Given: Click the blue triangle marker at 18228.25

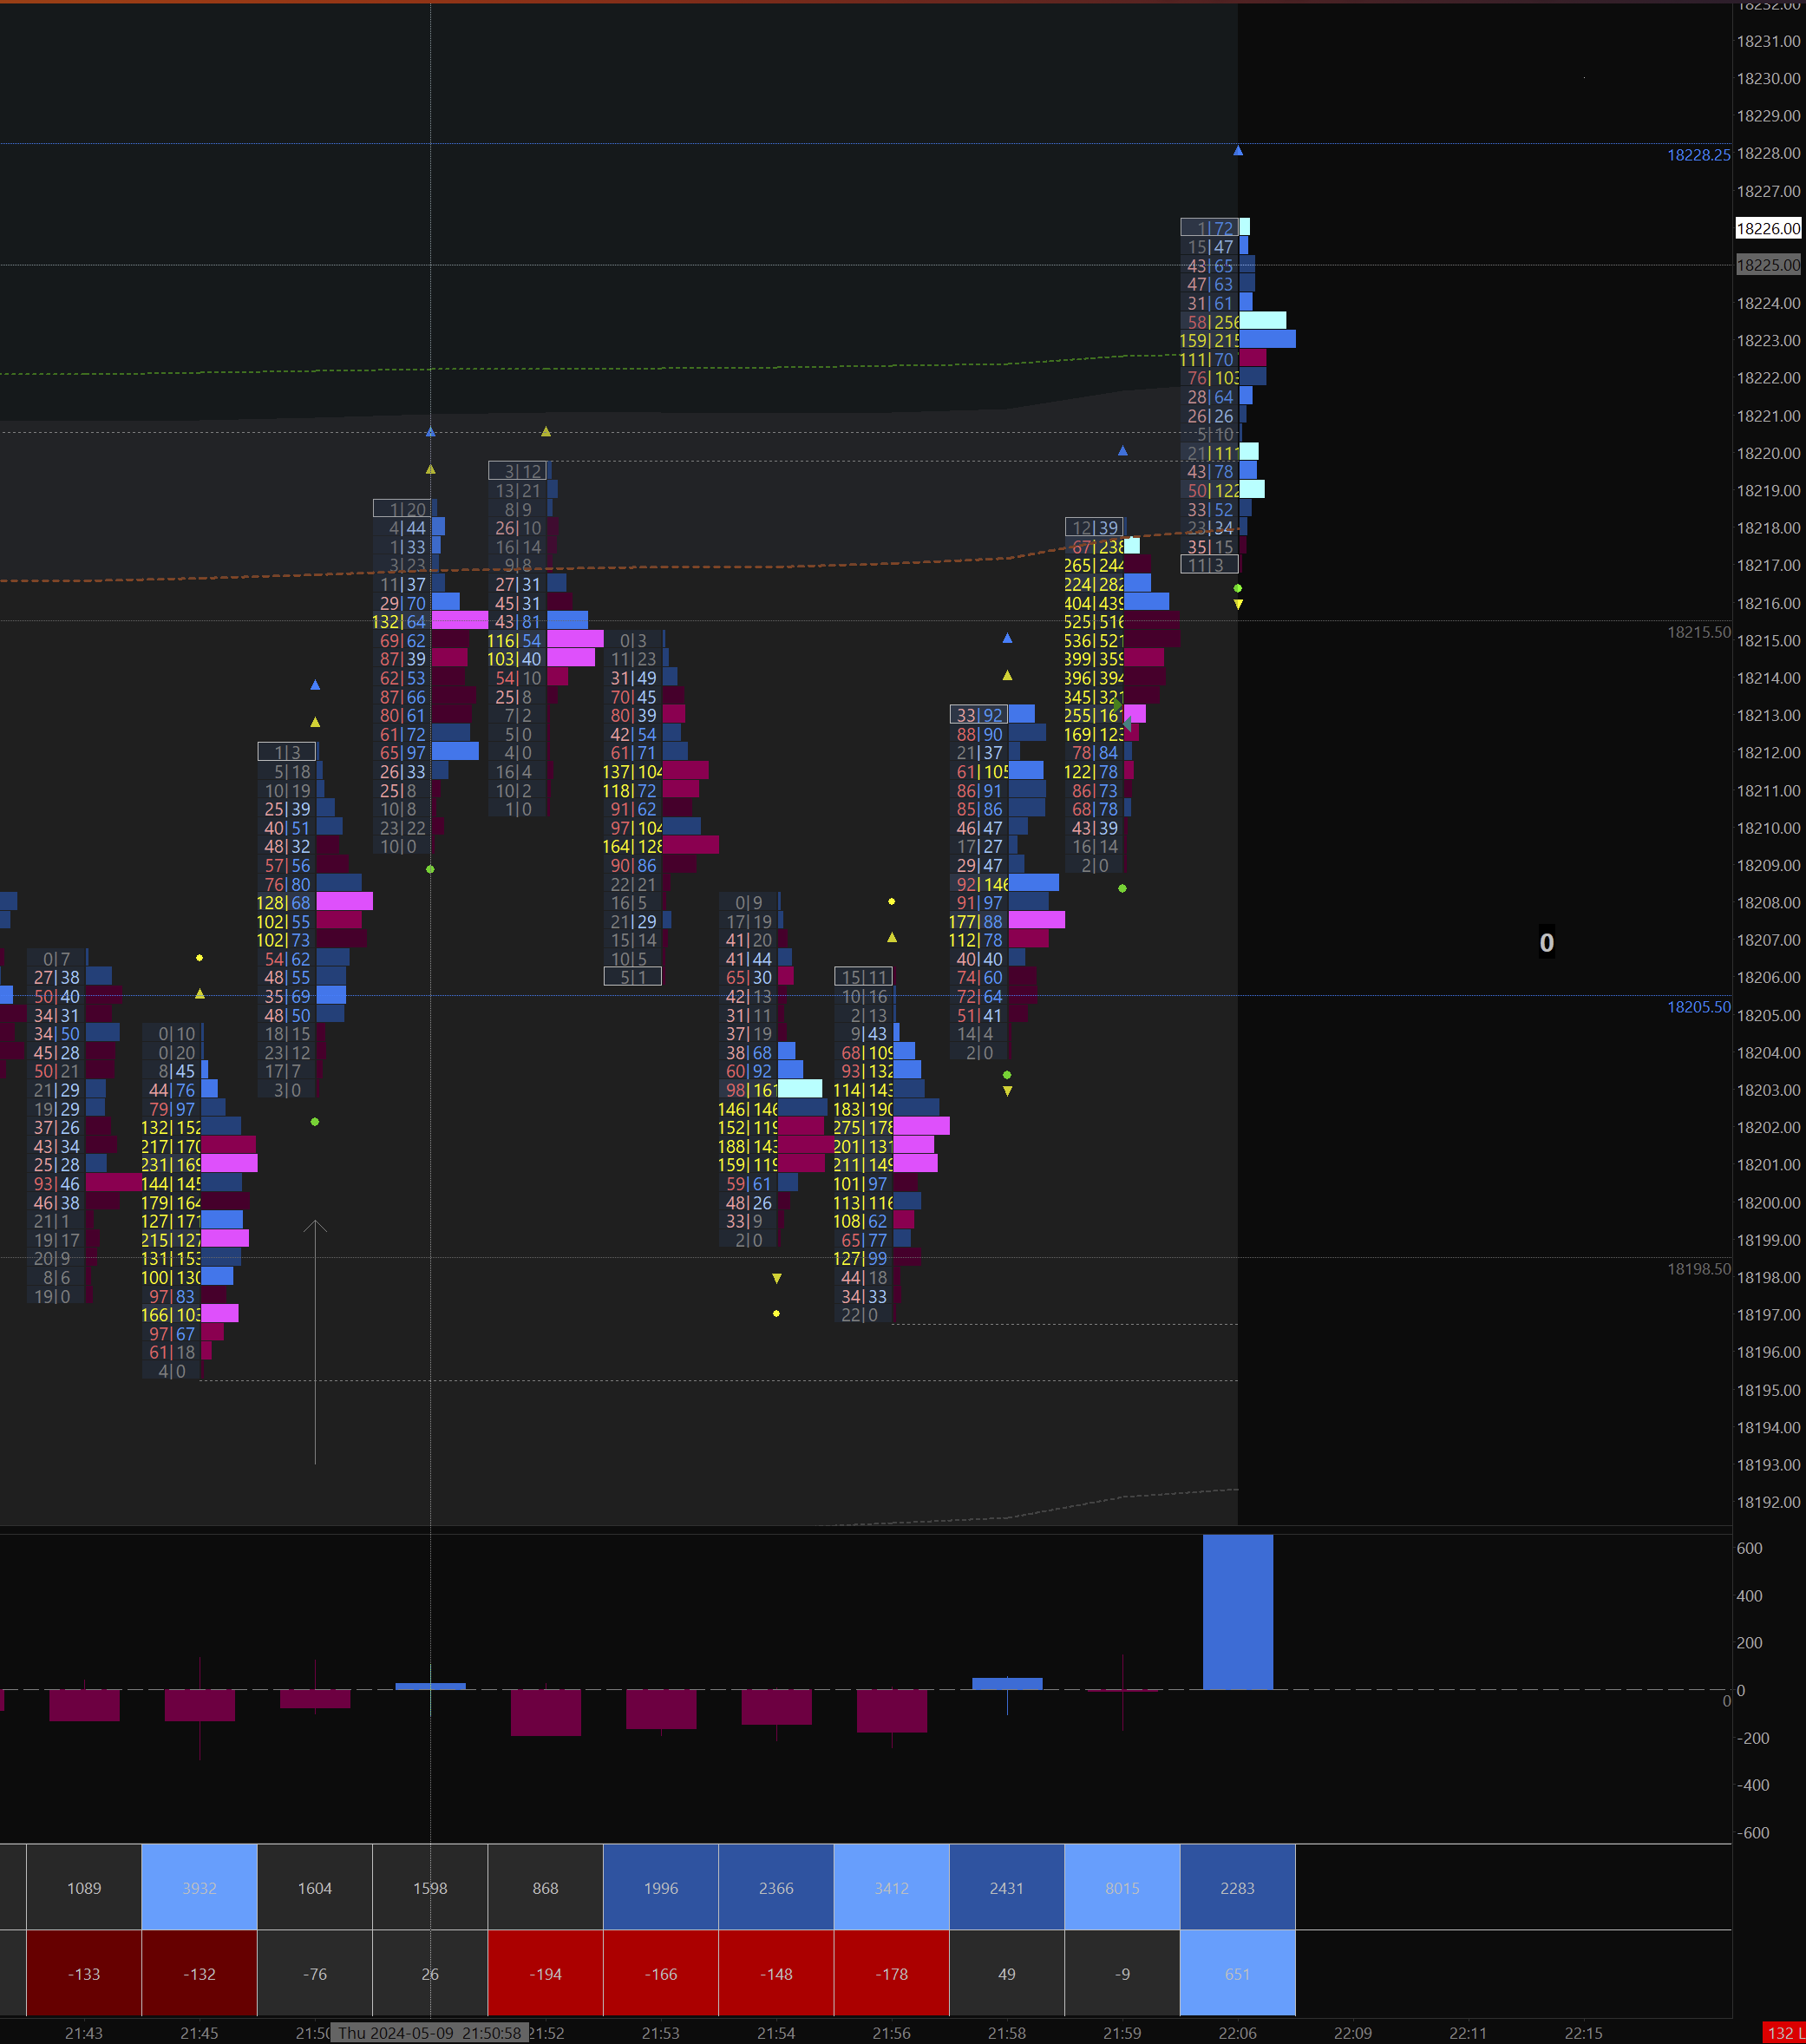Looking at the screenshot, I should [1238, 151].
